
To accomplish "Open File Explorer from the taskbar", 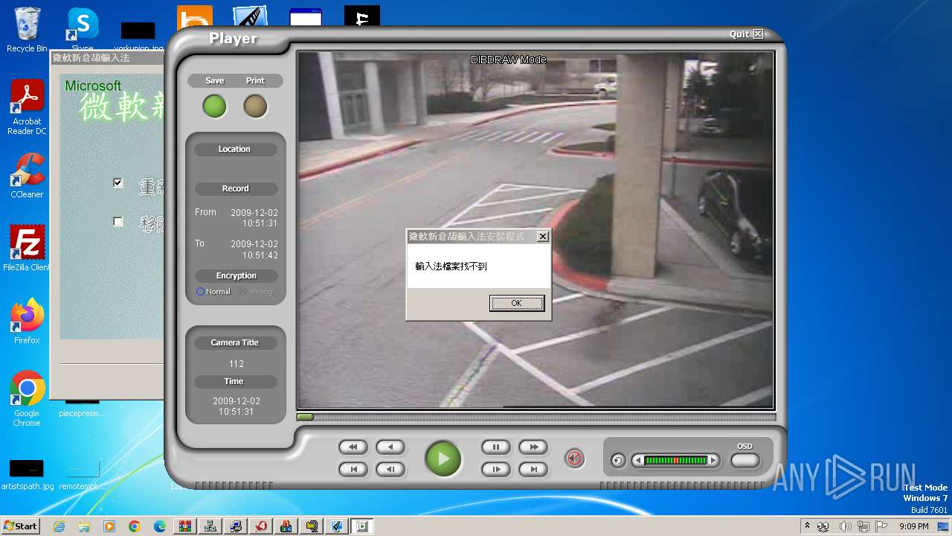I will 84,526.
